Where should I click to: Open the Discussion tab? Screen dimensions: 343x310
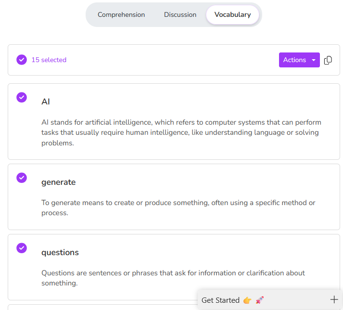pyautogui.click(x=180, y=15)
